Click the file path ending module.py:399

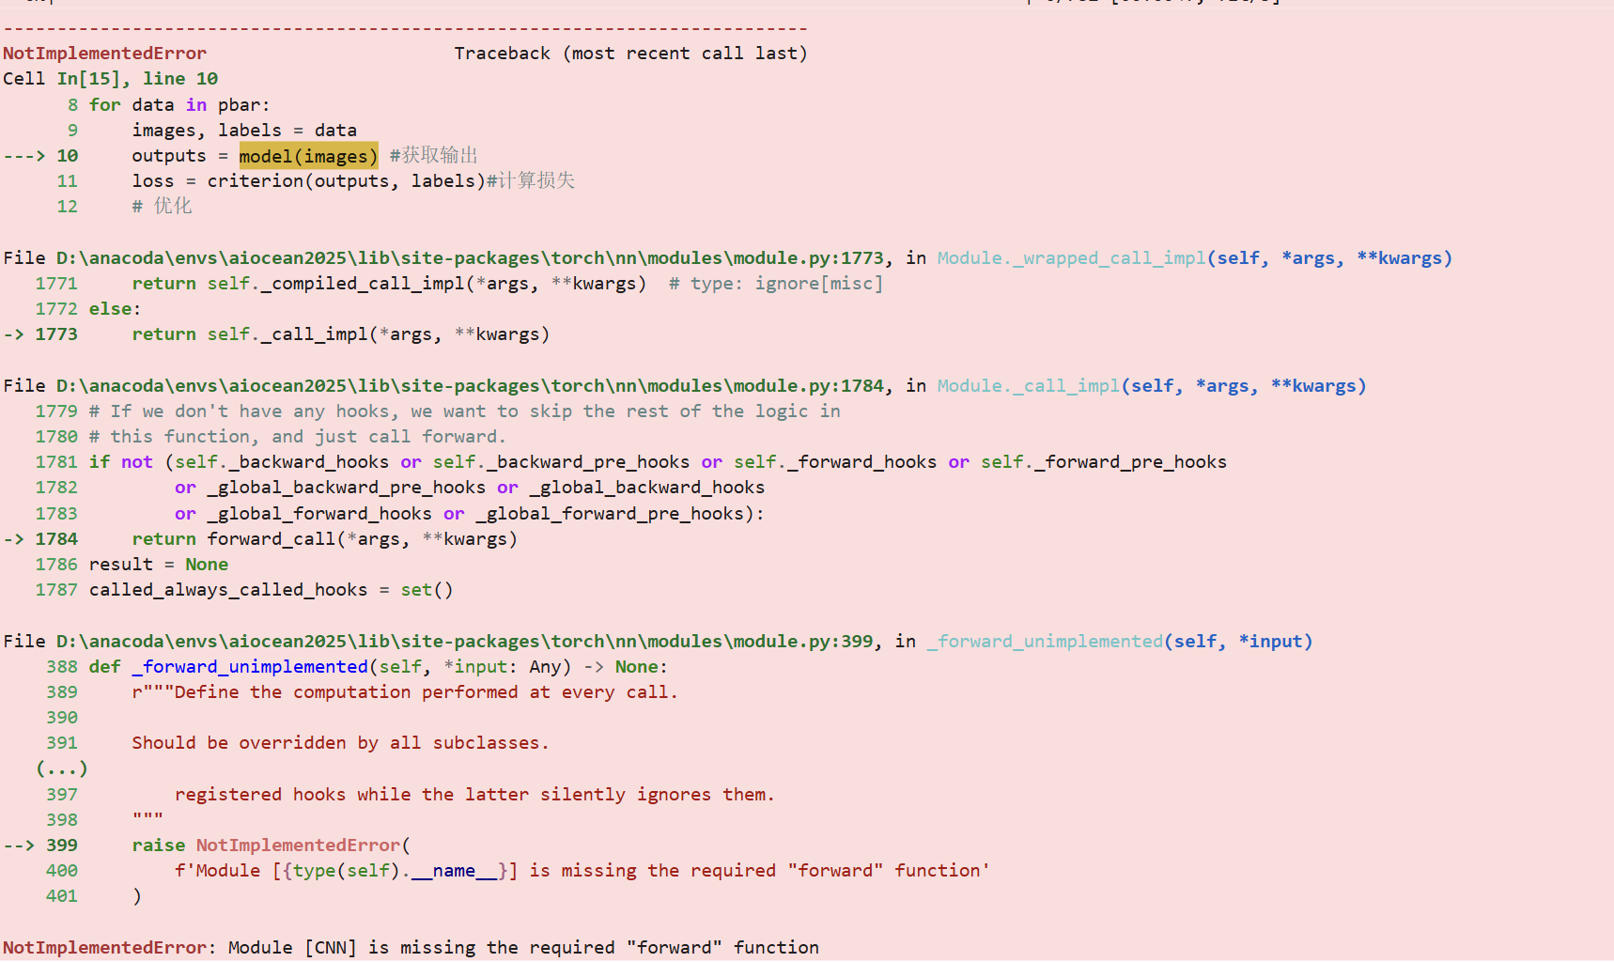(464, 642)
